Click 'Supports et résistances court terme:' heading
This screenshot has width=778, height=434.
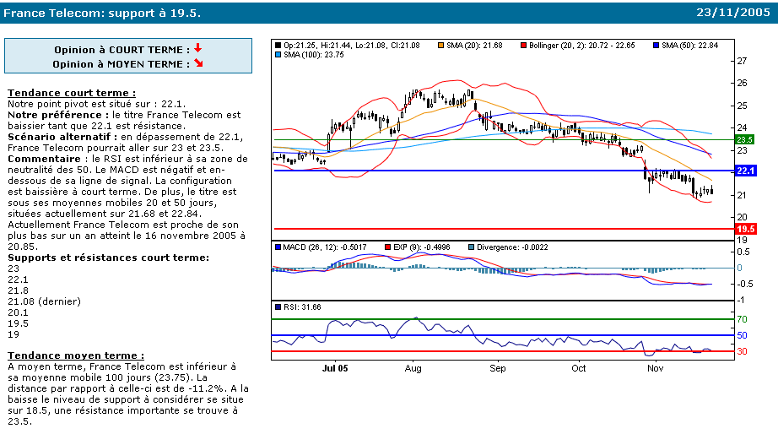click(x=108, y=258)
